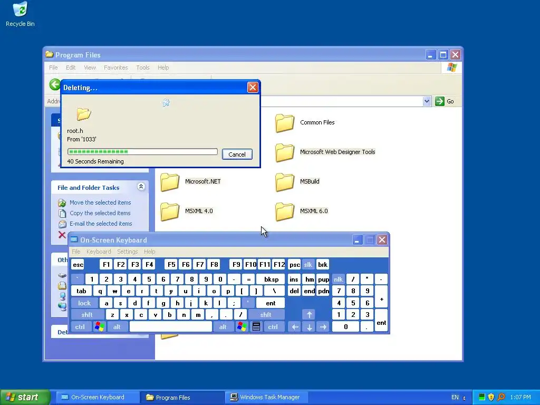The width and height of the screenshot is (540, 405).
Task: Open the Settings menu in On-Screen Keyboard
Action: (x=127, y=252)
